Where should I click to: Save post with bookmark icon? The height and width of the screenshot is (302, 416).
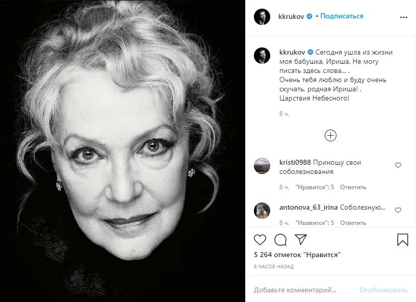402,239
